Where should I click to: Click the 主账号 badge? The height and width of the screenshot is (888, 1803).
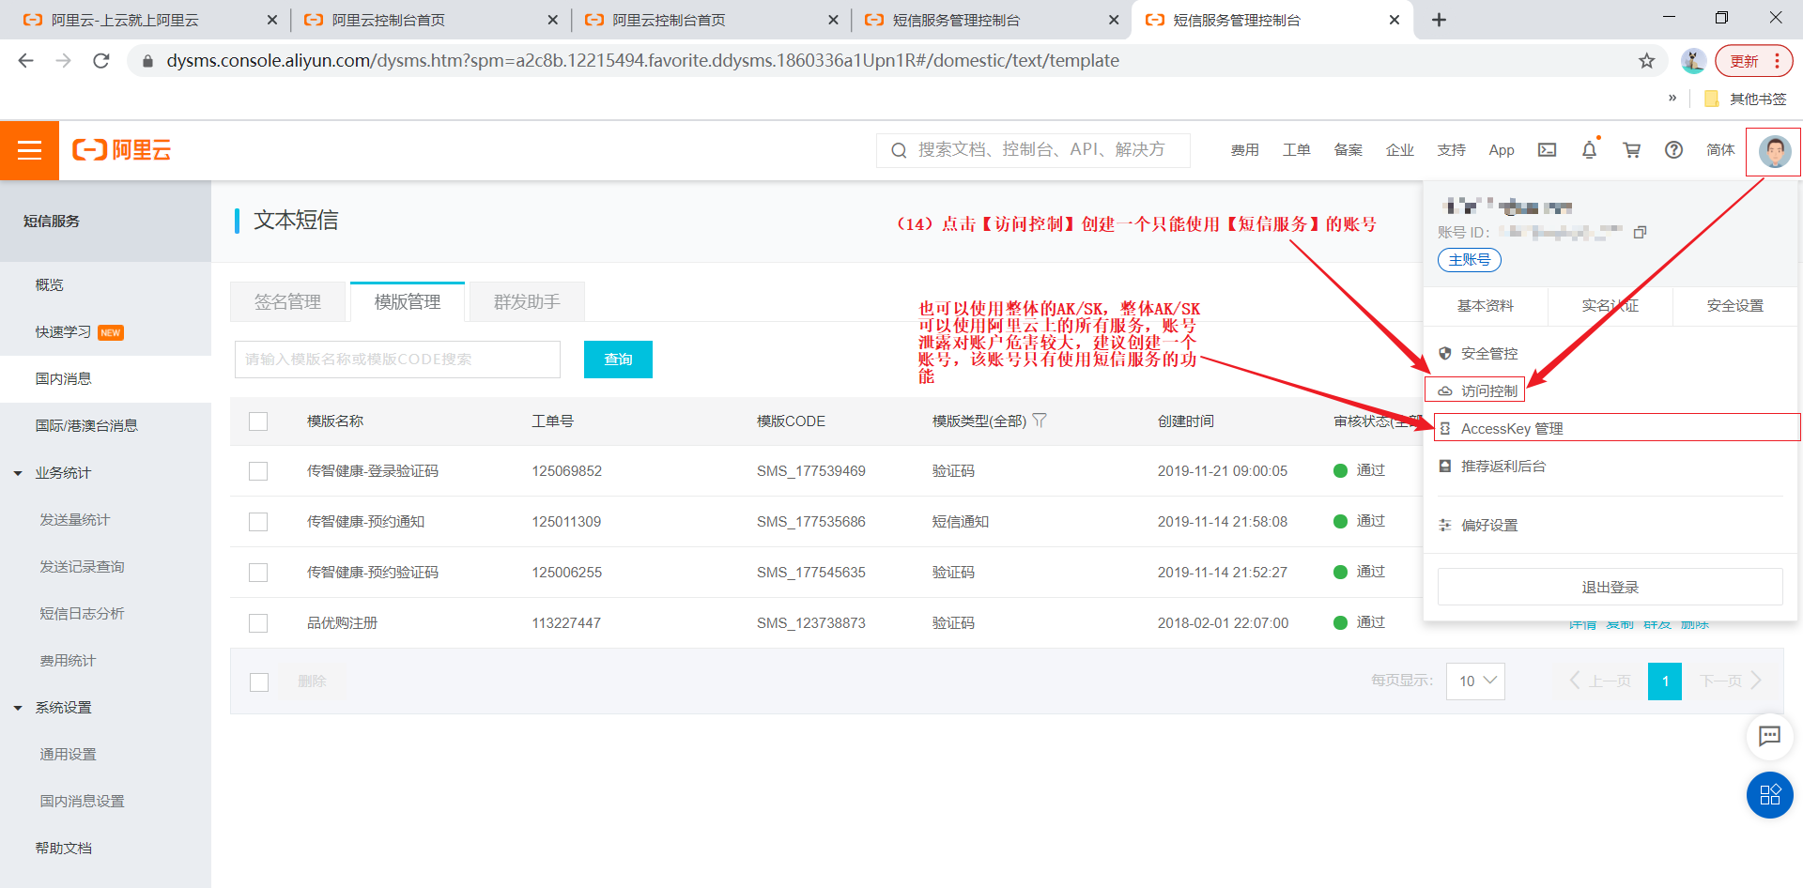pyautogui.click(x=1470, y=260)
